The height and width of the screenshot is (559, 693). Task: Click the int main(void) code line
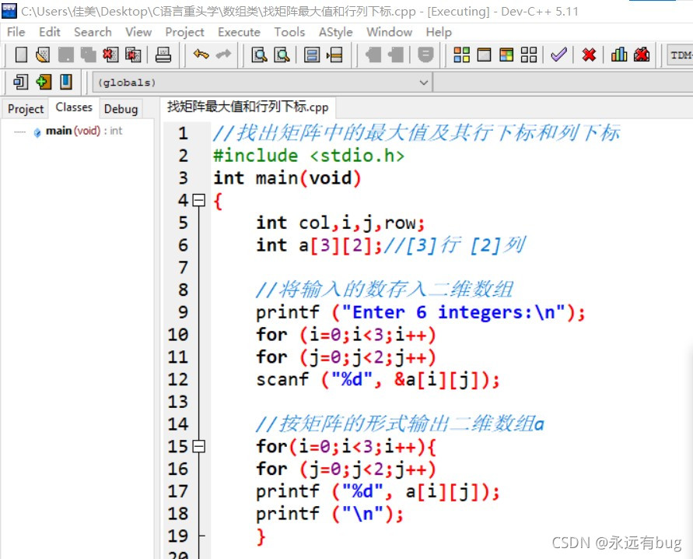tap(287, 178)
